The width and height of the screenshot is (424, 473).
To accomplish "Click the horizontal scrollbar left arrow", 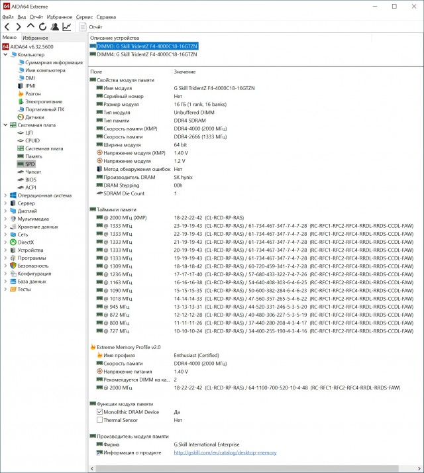I will 92,469.
